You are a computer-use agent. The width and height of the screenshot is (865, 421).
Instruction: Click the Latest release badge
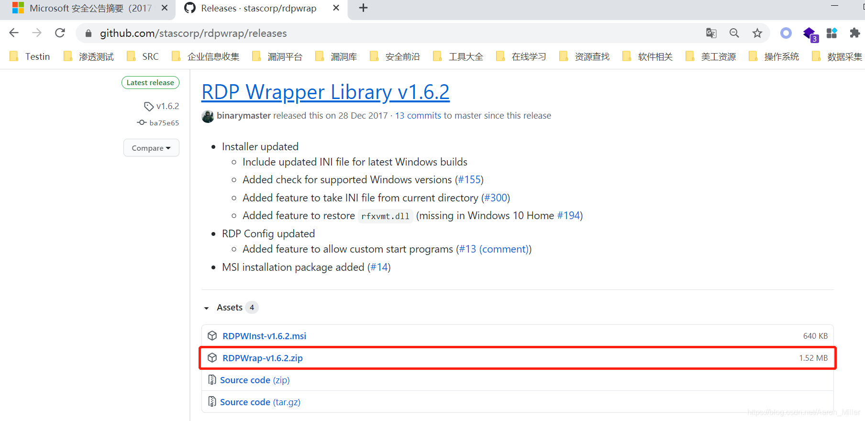tap(150, 83)
